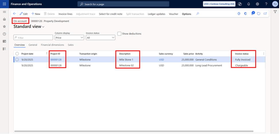Click the Delete button
The image size is (280, 134).
click(50, 14)
